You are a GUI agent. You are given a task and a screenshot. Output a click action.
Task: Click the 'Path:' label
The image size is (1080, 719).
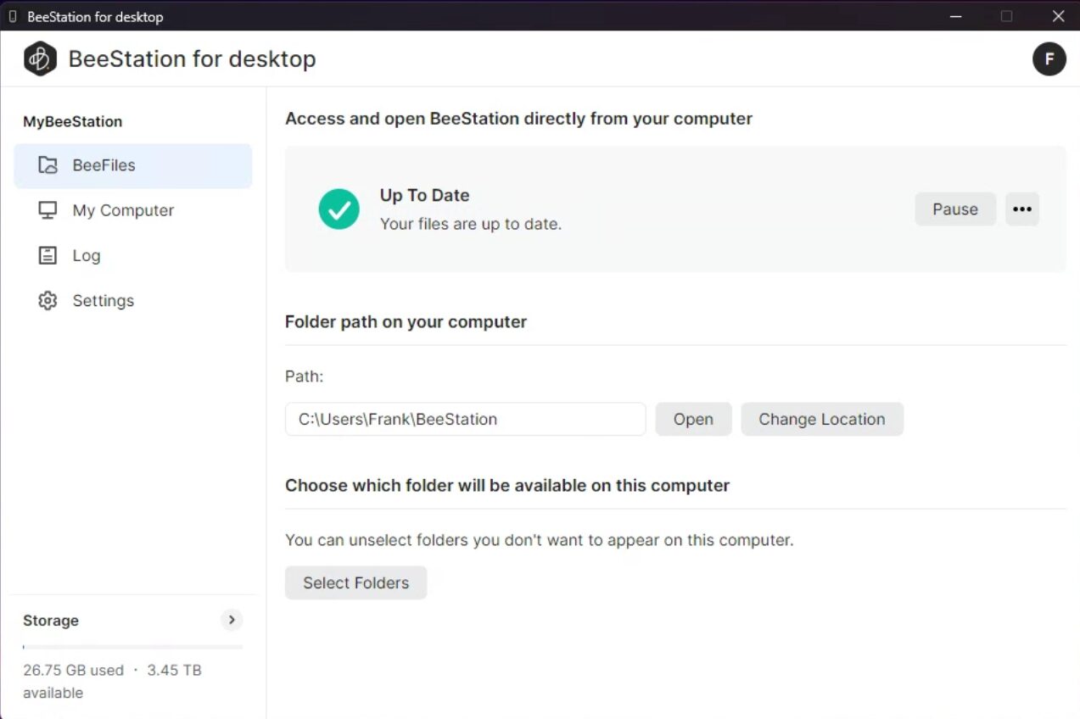click(305, 376)
